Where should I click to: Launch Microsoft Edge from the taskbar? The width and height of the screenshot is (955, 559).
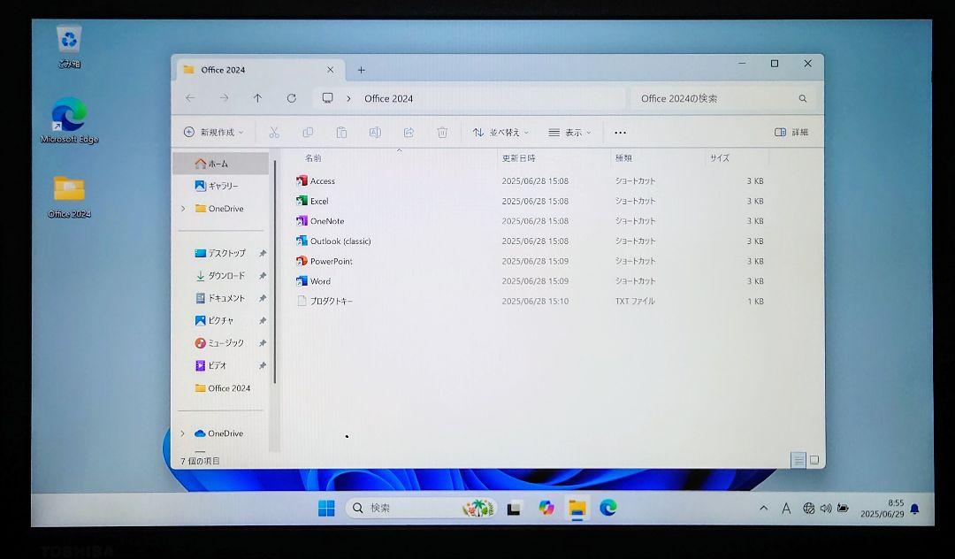click(608, 508)
